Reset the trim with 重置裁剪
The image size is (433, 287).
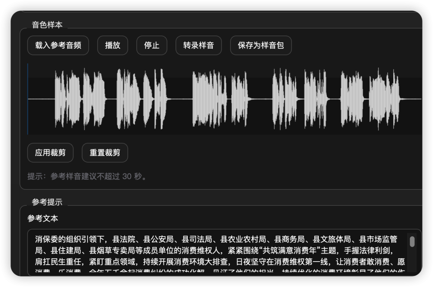point(104,153)
